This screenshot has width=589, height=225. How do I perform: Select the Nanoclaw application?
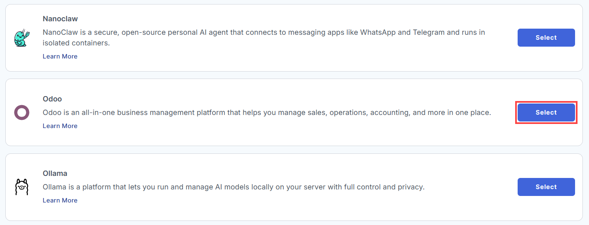tap(546, 38)
